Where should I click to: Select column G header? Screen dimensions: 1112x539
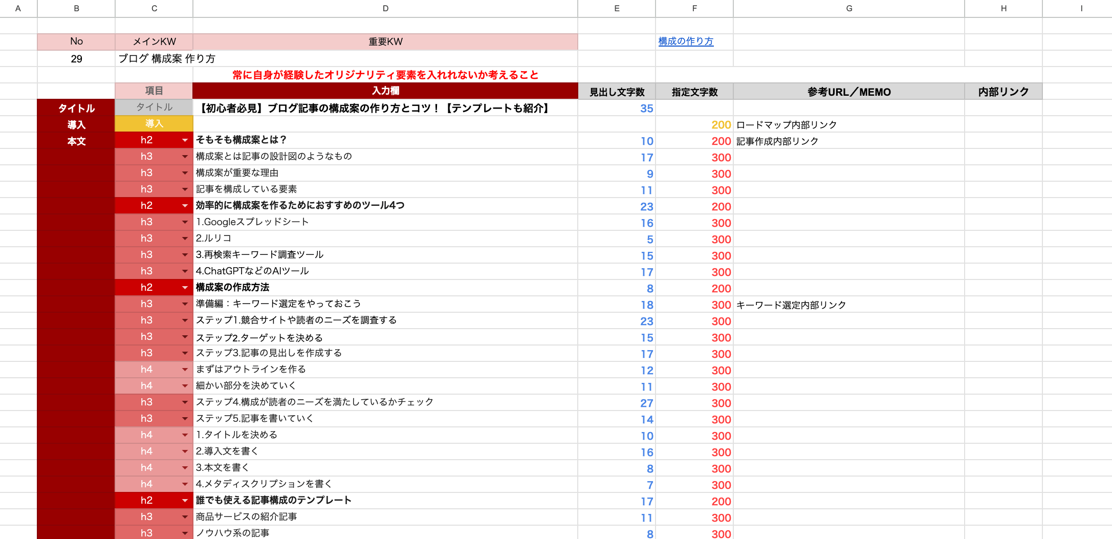tap(849, 8)
